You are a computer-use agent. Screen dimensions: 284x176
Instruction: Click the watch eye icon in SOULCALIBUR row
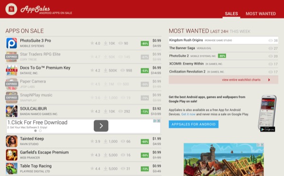pos(121,111)
